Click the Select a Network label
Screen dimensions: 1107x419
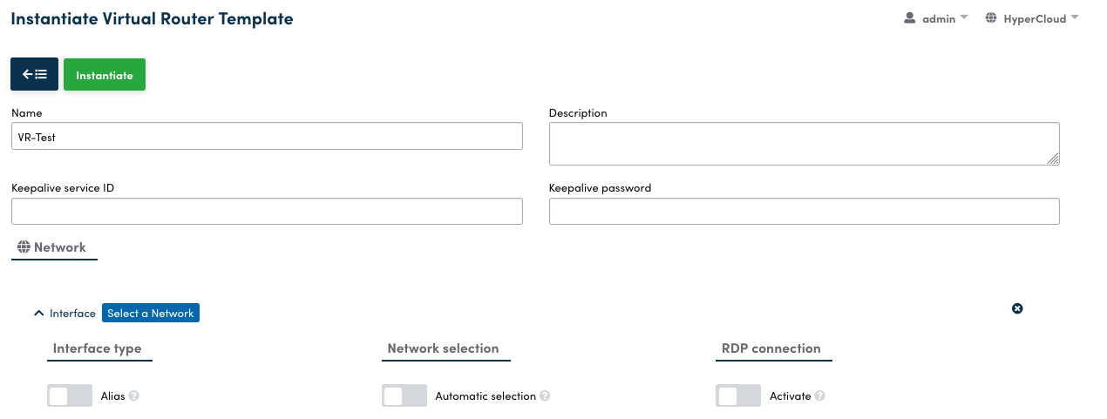[x=151, y=313]
